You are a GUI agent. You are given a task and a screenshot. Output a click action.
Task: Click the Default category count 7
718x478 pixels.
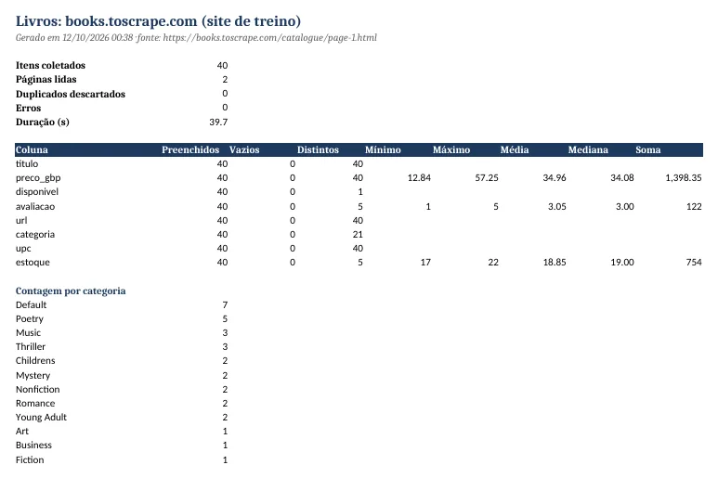225,305
